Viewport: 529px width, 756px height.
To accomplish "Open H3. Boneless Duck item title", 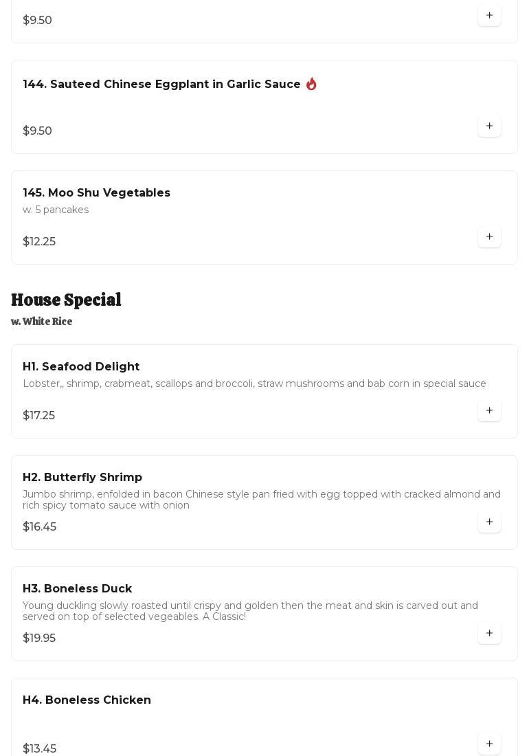I will coord(77,589).
